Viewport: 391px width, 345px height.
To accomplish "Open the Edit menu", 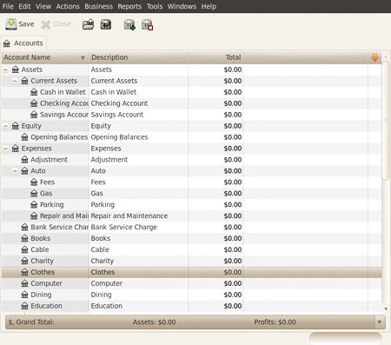I will pos(24,6).
